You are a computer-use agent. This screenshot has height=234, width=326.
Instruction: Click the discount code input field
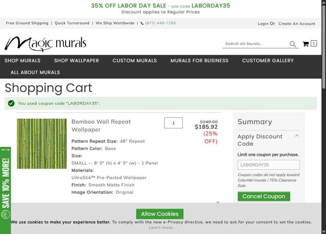pos(268,165)
